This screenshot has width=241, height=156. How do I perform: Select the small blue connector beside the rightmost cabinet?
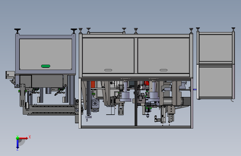[195, 89]
